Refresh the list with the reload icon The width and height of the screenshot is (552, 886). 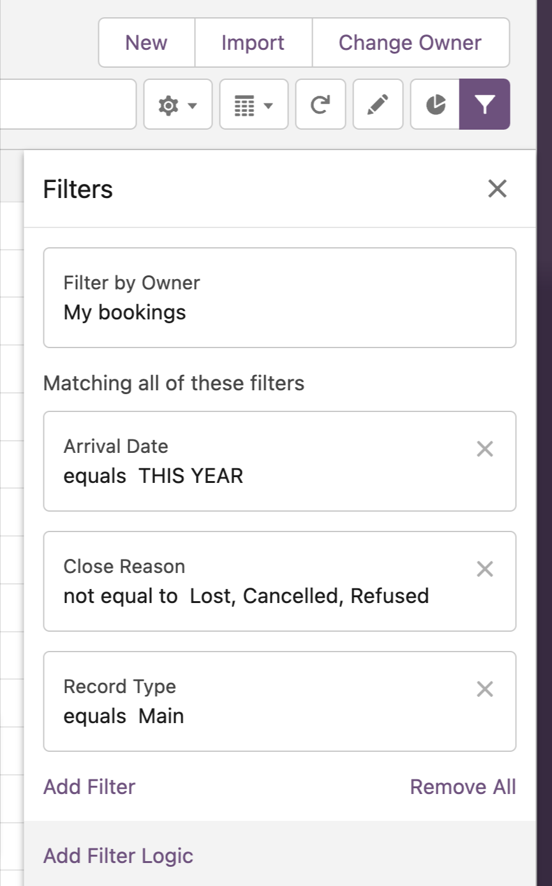320,104
